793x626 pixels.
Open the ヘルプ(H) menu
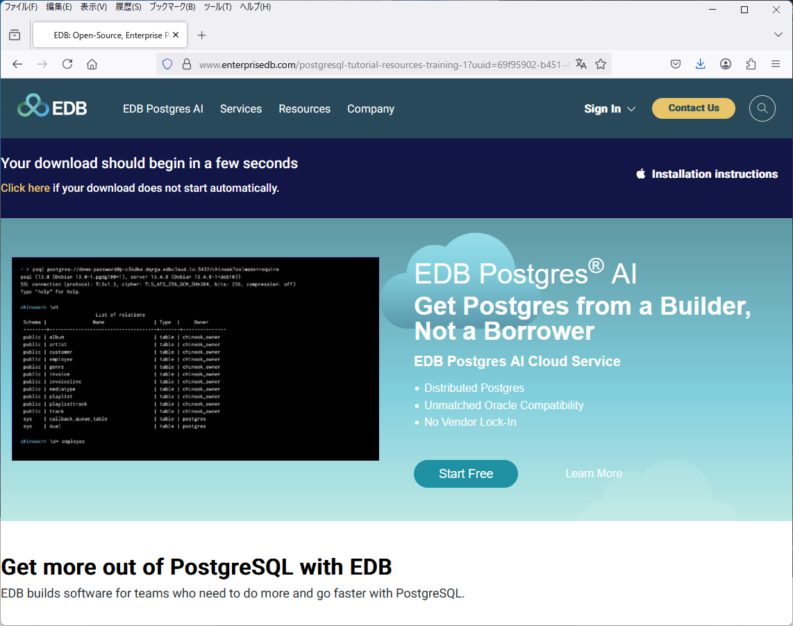pyautogui.click(x=256, y=7)
